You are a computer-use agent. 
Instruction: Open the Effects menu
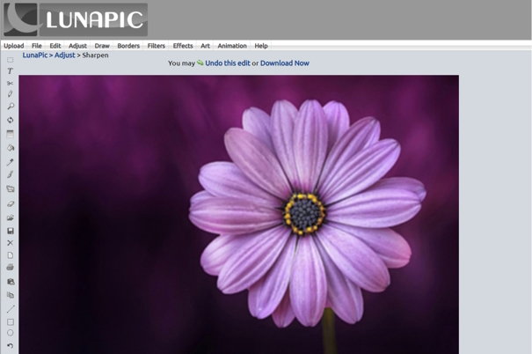click(183, 46)
